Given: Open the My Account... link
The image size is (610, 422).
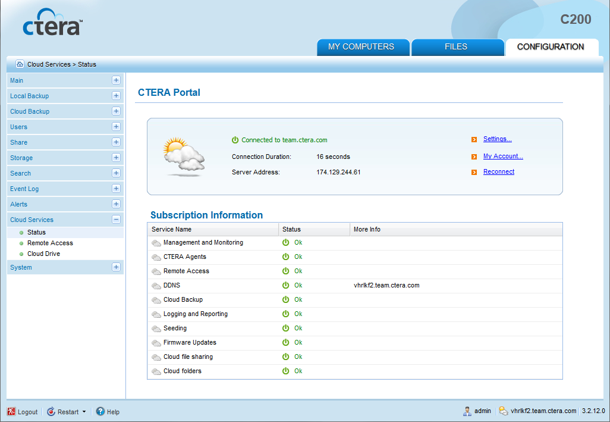Looking at the screenshot, I should (503, 156).
